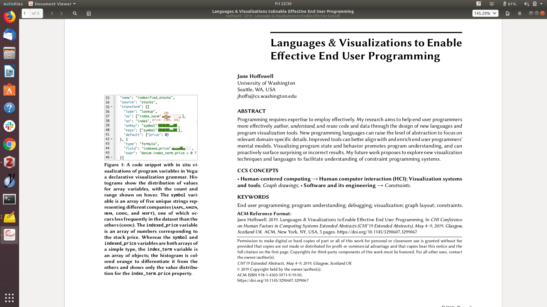Click the page number input field
Screen dimensions: 547x307
[x=25, y=13]
